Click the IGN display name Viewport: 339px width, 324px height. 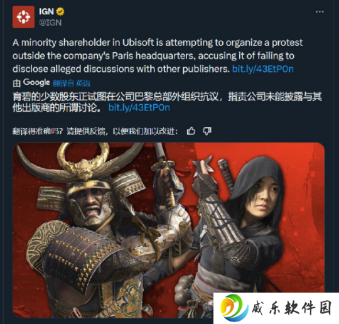[46, 11]
